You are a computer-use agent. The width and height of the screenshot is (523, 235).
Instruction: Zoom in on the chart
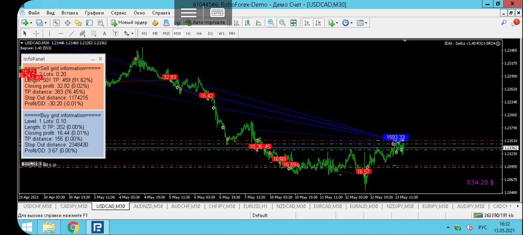coord(271,23)
